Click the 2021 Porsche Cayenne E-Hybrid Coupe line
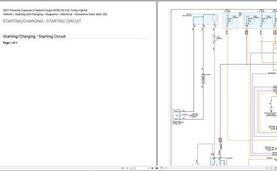The width and height of the screenshot is (277, 171). click(x=45, y=10)
